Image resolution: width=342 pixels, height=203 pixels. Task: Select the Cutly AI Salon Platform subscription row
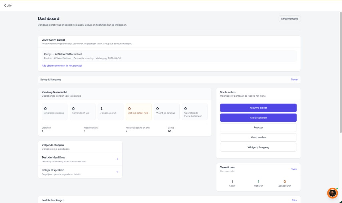[x=169, y=56]
